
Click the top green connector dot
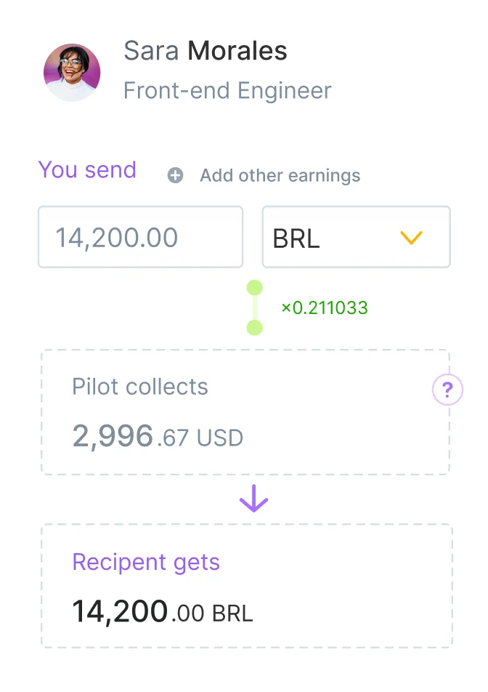pyautogui.click(x=254, y=289)
